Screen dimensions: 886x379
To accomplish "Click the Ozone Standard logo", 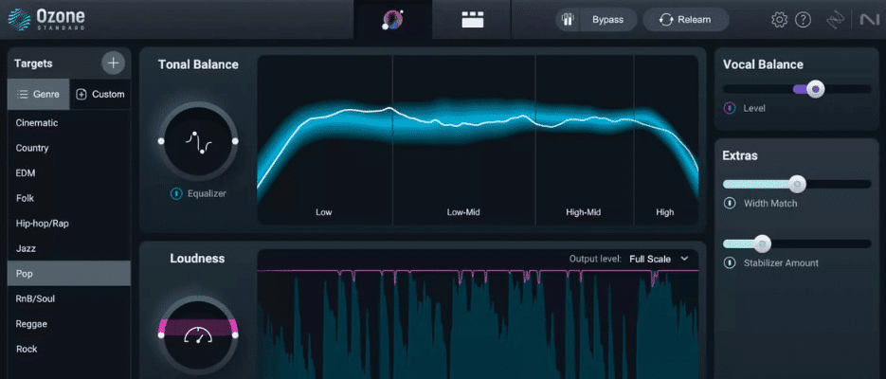I will click(x=46, y=19).
